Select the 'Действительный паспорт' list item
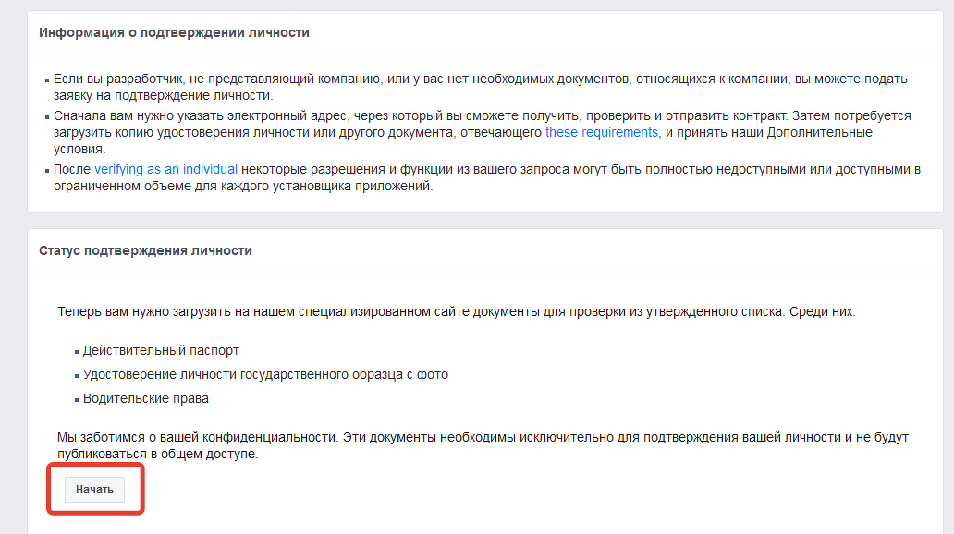 click(161, 351)
